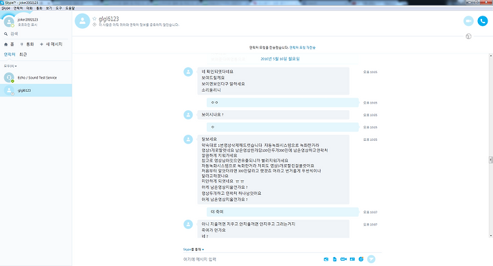Click the '야 죽여' message bubble
The width and height of the screenshot is (493, 266).
283,212
